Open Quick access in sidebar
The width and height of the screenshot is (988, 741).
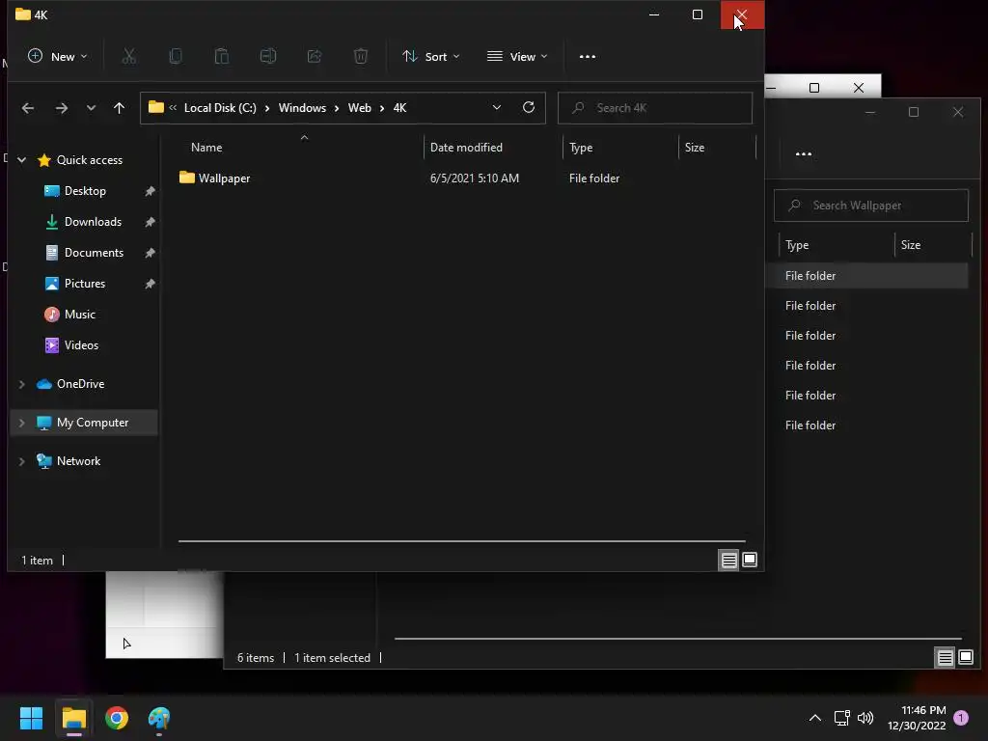90,160
